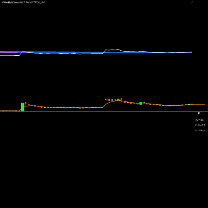Click the "1" label at top right
The height and width of the screenshot is (208, 208).
[192, 2]
